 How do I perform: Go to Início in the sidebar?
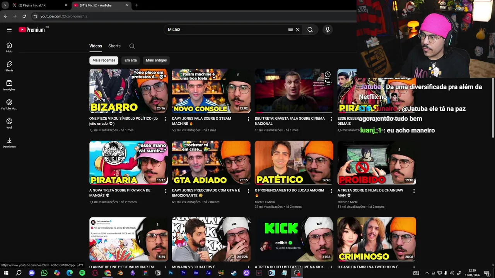[x=9, y=47]
